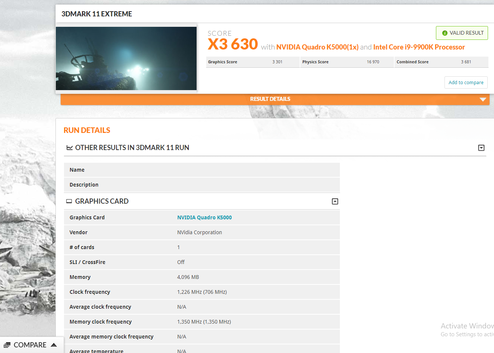Click the SLI / CrossFire value Off
This screenshot has height=353, width=494.
(181, 262)
